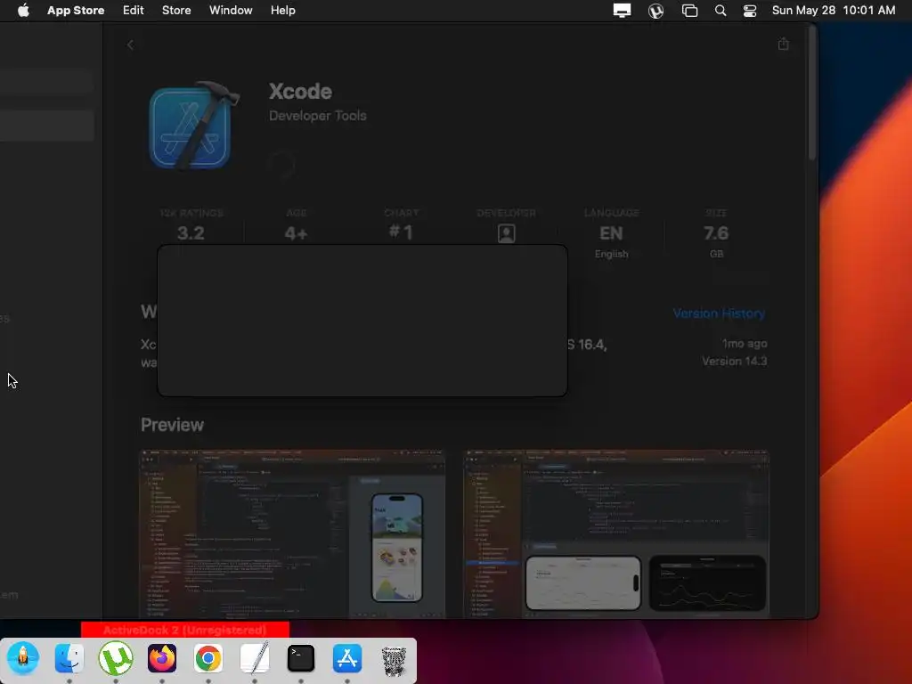Click the Developer Tools category label

coord(318,116)
